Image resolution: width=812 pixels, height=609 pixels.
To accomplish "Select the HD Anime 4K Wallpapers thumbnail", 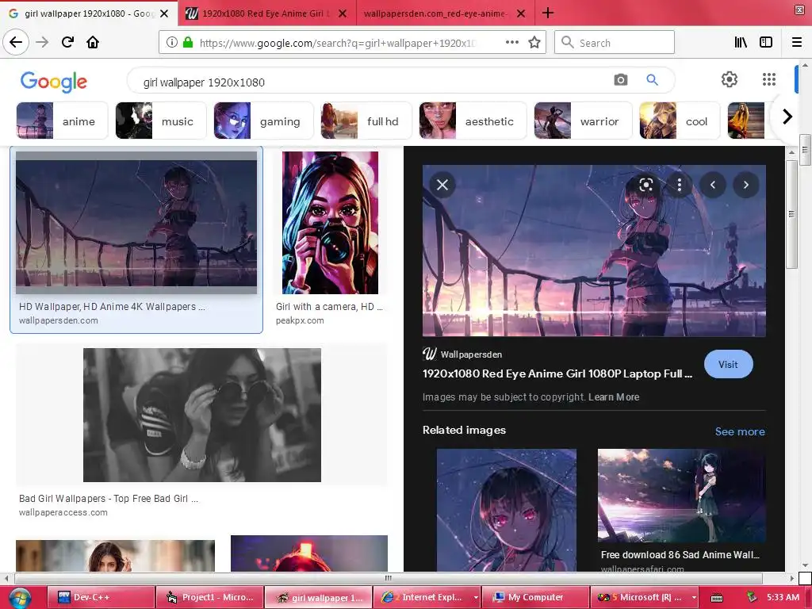I will [136, 223].
